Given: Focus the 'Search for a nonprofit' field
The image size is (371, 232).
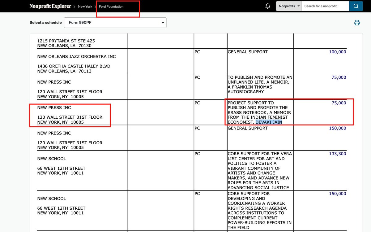Looking at the screenshot, I should tap(325, 6).
